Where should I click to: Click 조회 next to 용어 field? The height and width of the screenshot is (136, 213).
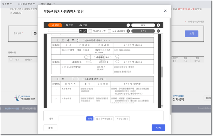[x=90, y=118]
